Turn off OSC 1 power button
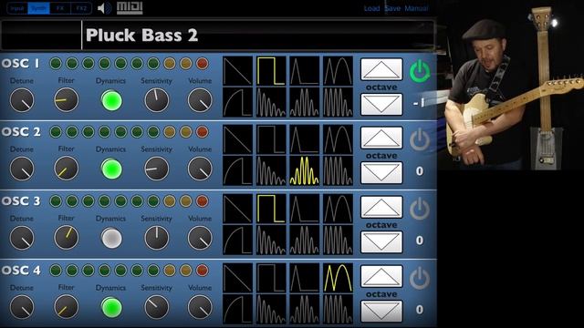The width and height of the screenshot is (584, 328). (x=420, y=71)
